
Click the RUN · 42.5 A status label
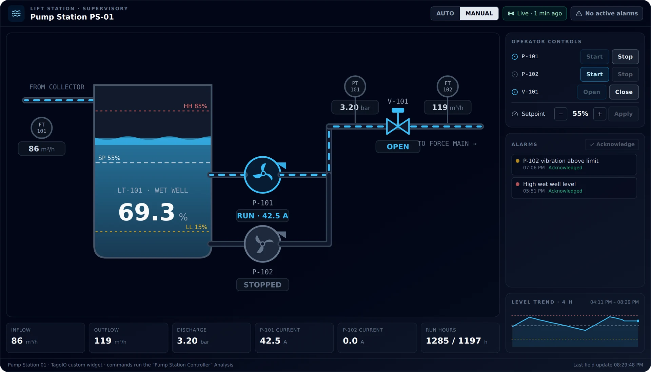pos(262,216)
